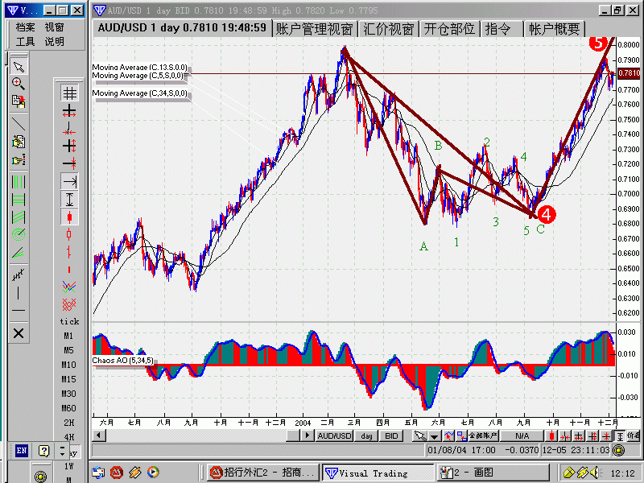Screen dimensions: 644x483
Task: Switch to the 2H timeframe
Action: [69, 423]
